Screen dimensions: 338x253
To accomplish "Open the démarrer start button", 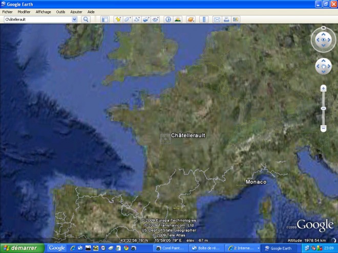I will pos(22,248).
